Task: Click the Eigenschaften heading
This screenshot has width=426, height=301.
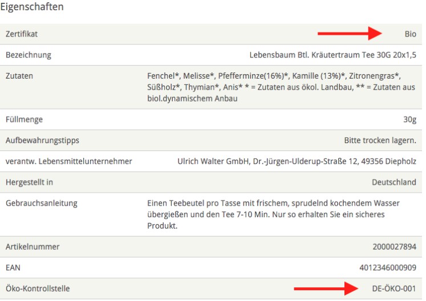Action: 32,7
